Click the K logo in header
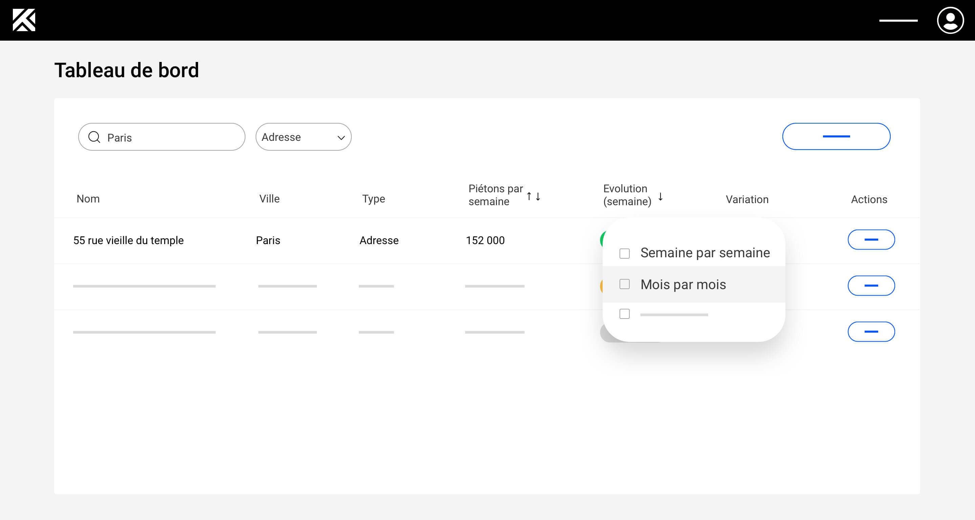This screenshot has height=520, width=975. tap(24, 20)
